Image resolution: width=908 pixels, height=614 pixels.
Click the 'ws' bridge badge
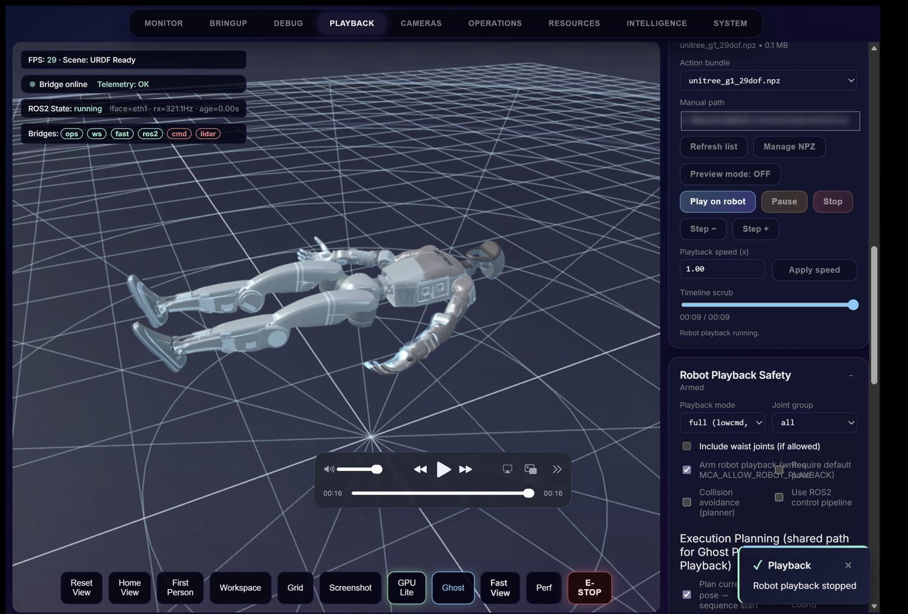(x=97, y=134)
